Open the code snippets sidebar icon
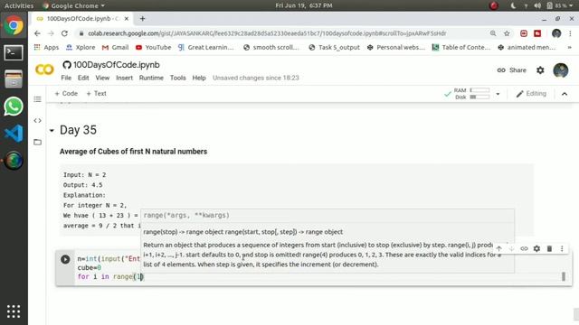Viewport: 579px width, 325px height. coord(37,120)
